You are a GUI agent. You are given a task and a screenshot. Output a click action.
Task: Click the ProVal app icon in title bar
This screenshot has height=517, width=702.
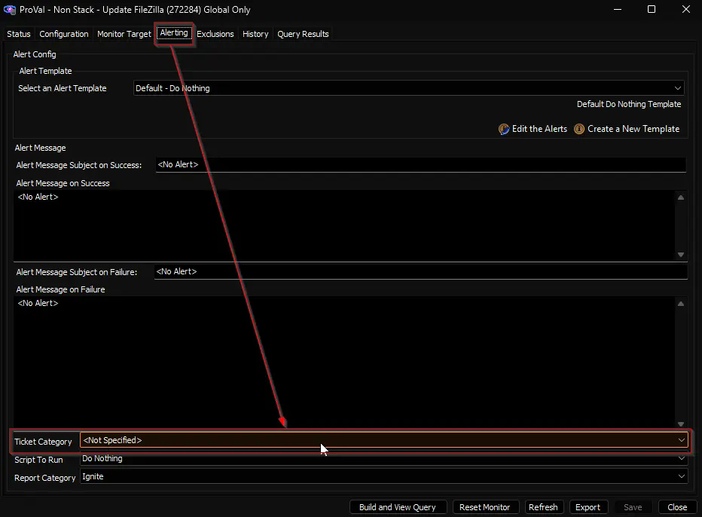(9, 9)
